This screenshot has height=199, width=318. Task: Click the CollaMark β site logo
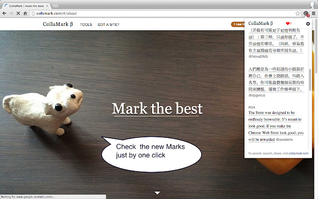tap(58, 24)
